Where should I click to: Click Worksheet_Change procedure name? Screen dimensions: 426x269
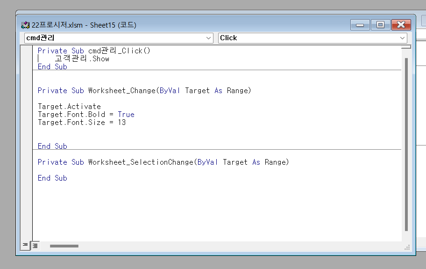pos(121,90)
